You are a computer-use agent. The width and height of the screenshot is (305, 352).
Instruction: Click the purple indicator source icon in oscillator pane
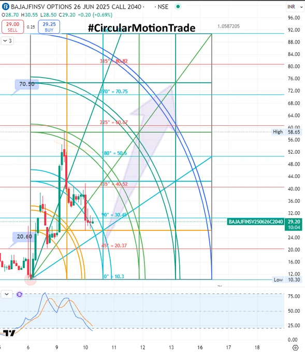20,295
